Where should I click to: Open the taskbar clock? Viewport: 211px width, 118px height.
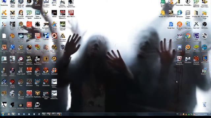pos(205,114)
